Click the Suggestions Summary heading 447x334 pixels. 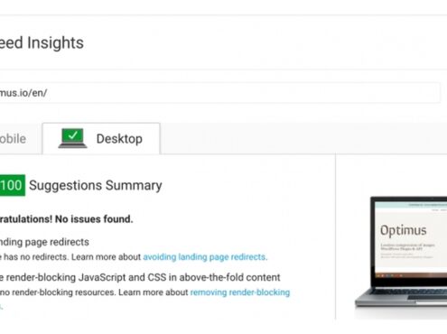(96, 185)
